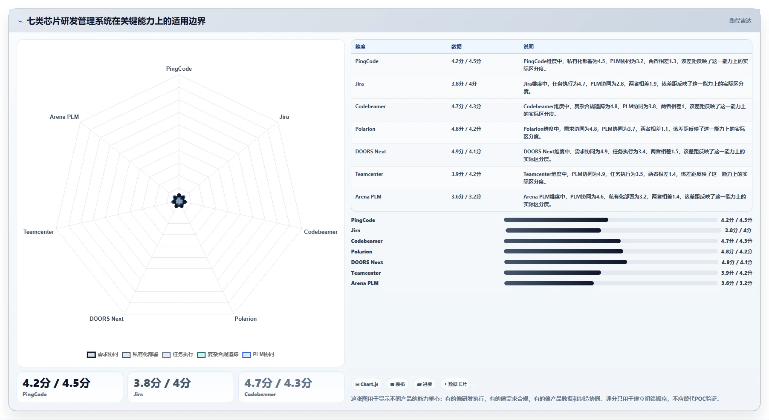Click the DOORS Next progress bar

[610, 262]
